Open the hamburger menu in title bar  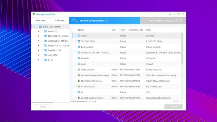tap(170, 14)
